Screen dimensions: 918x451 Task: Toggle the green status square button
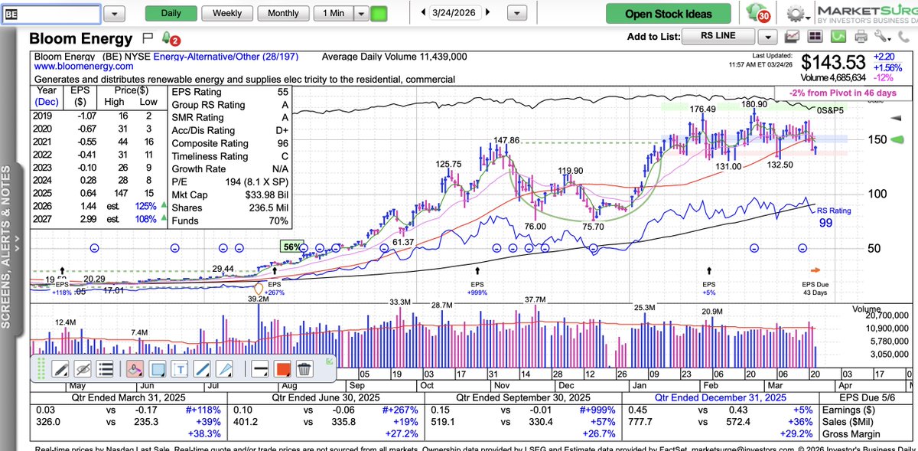pyautogui.click(x=379, y=14)
